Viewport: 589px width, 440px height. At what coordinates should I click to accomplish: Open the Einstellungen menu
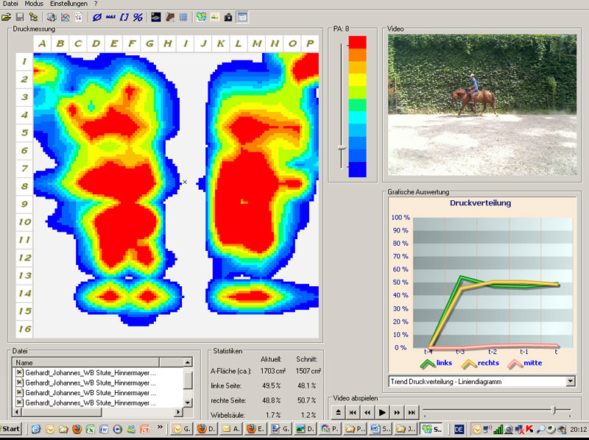68,4
